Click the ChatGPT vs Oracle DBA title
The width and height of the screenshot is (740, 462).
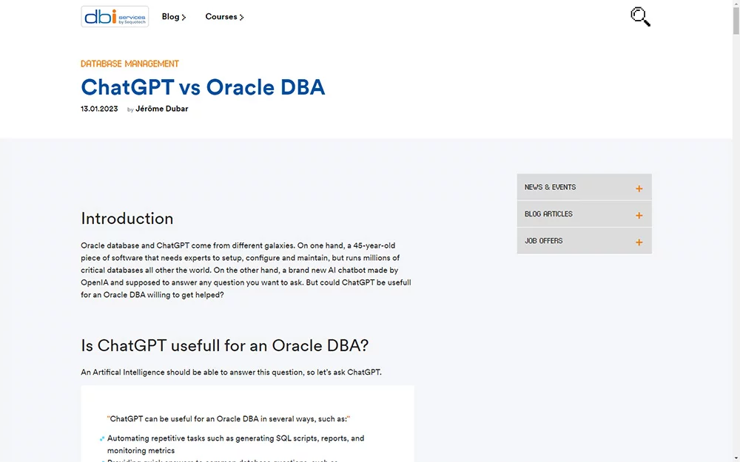(x=203, y=87)
